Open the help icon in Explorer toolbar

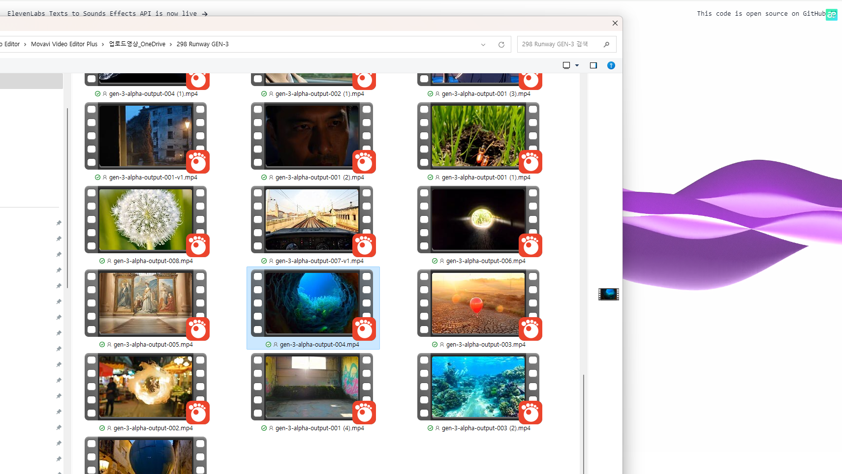pyautogui.click(x=611, y=65)
